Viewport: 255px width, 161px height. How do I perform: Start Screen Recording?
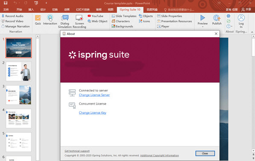79,21
